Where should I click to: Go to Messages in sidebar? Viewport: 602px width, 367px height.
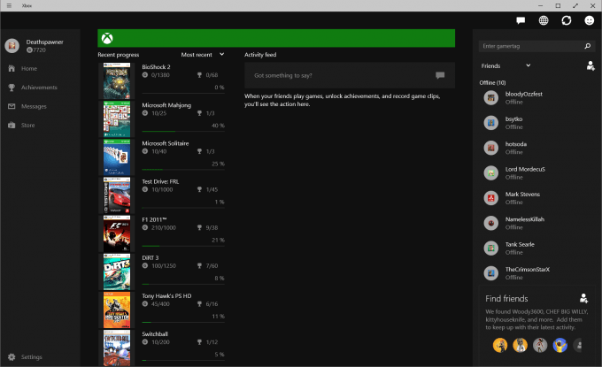point(34,106)
